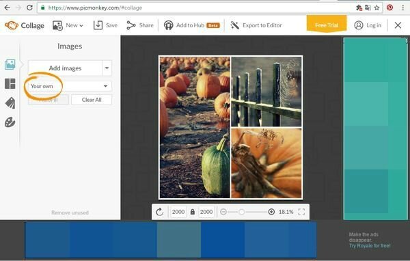Bookmark page with star icon
Screen dimensions: 410x261
[377, 8]
